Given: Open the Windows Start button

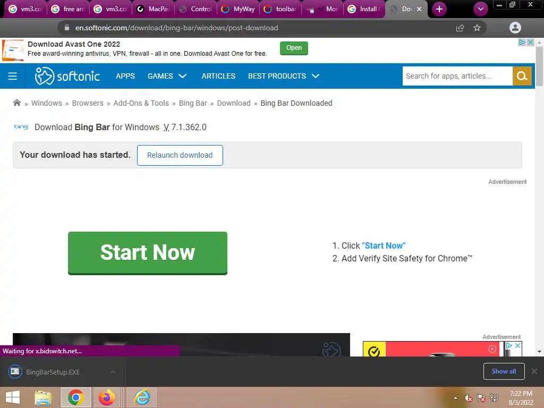Looking at the screenshot, I should coord(13,397).
